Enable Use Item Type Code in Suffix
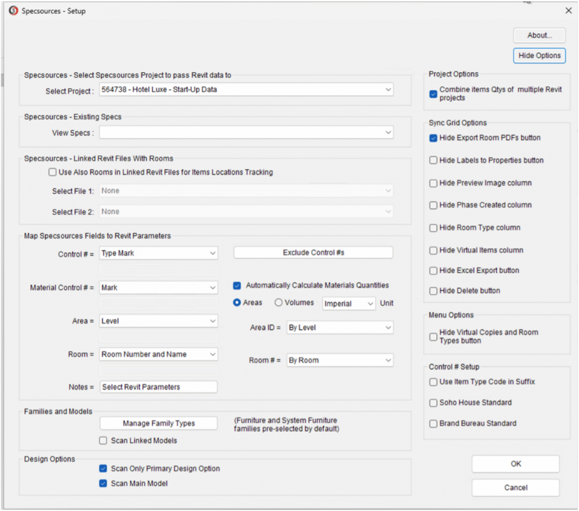This screenshot has height=511, width=579. click(x=433, y=382)
